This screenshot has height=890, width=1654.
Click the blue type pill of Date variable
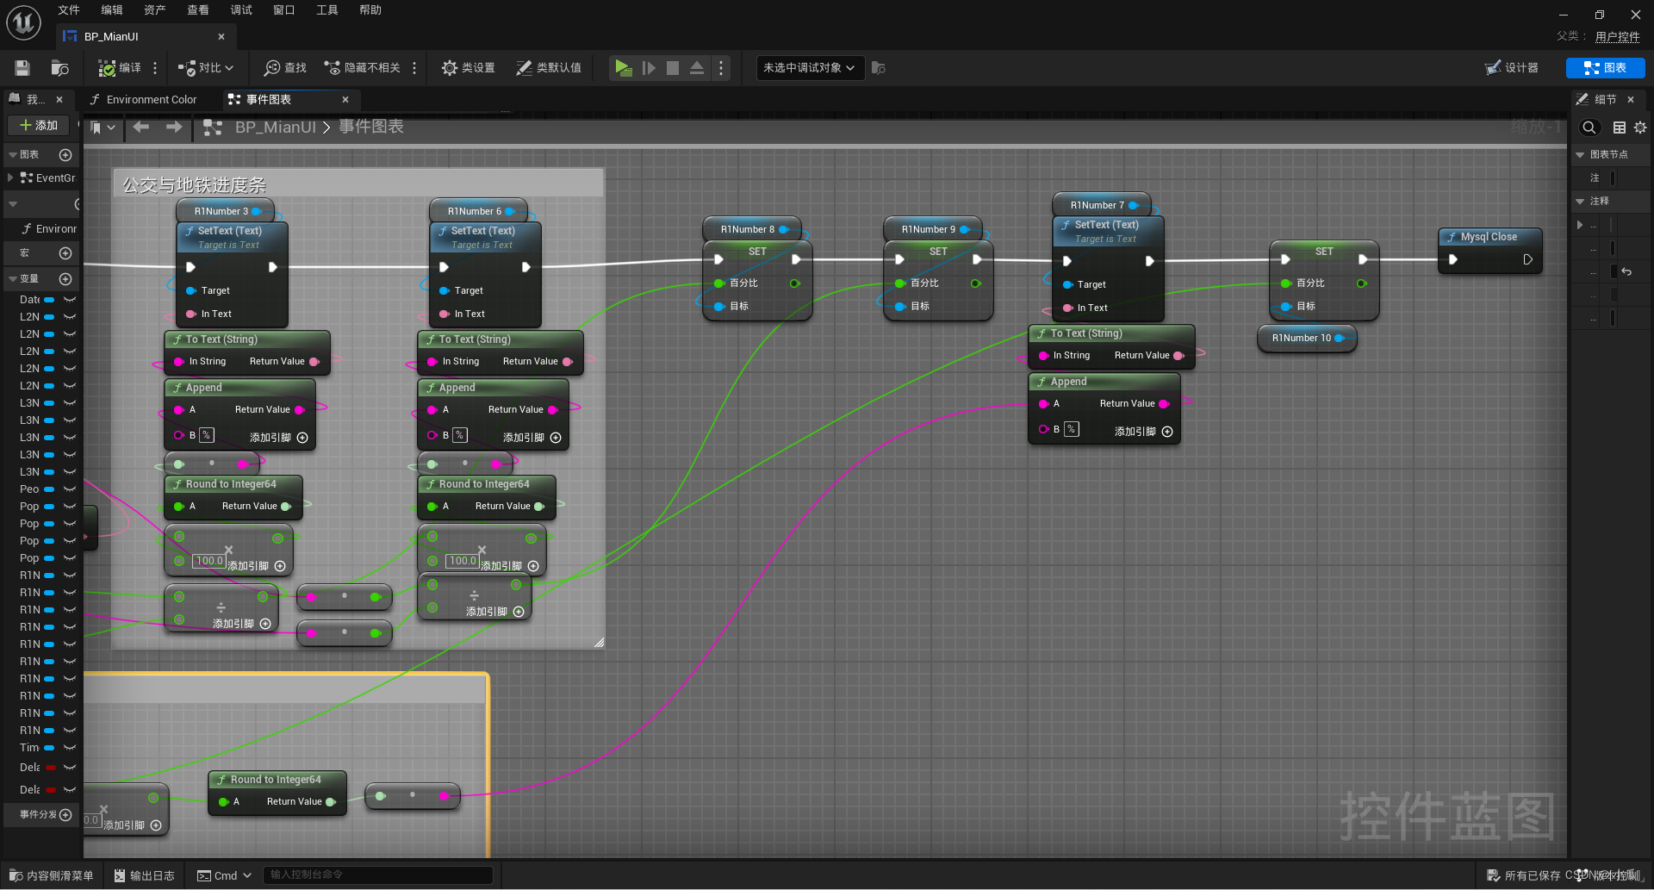(50, 300)
